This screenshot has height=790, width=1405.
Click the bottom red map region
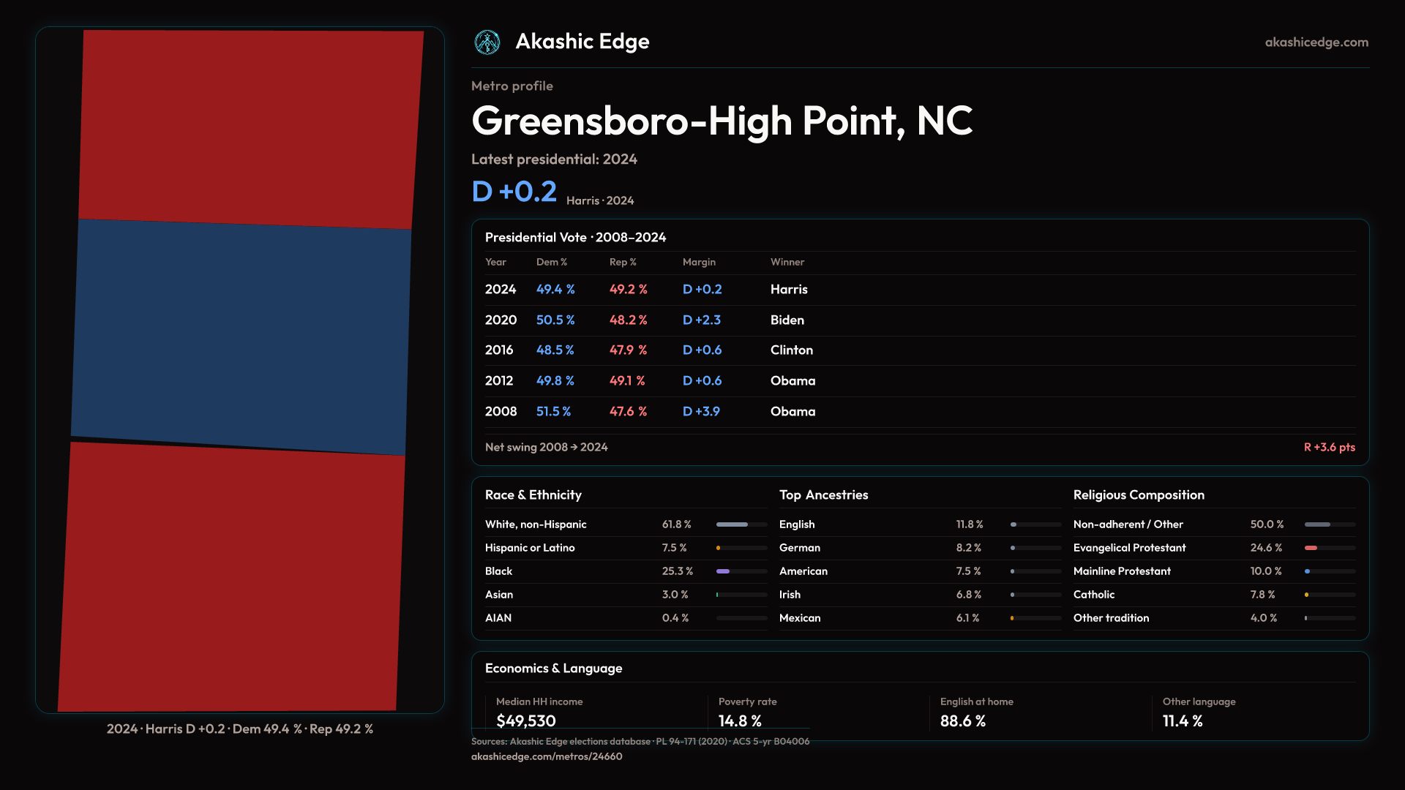pos(231,578)
